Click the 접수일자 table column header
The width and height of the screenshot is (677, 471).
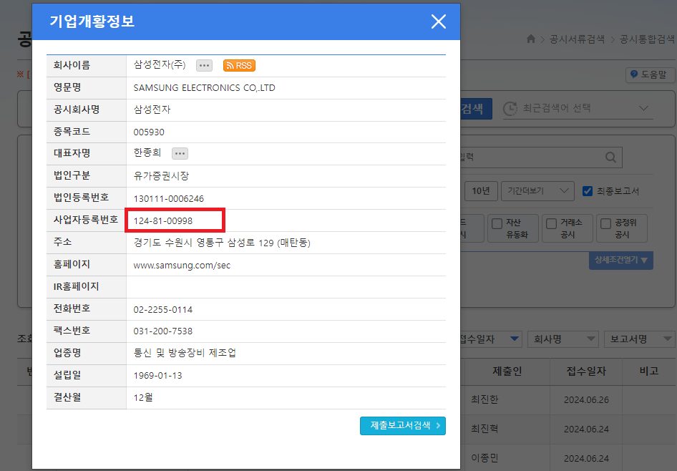pos(586,371)
